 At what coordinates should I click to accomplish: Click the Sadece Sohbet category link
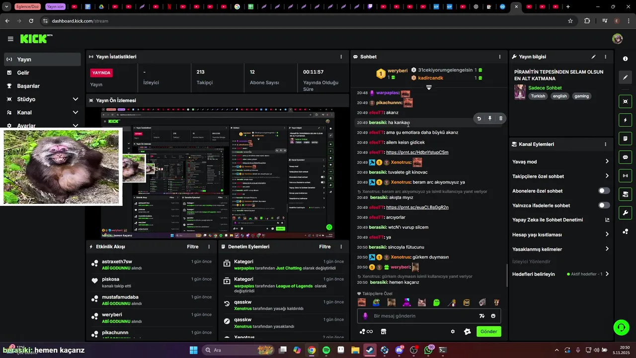[x=545, y=88]
